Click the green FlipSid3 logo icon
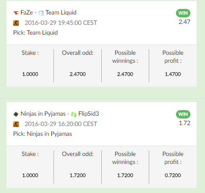205x193 pixels. click(74, 114)
